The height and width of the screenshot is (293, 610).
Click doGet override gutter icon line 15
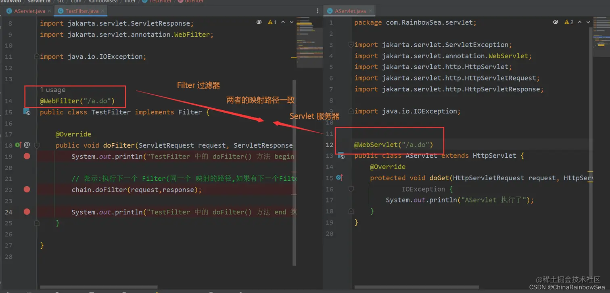[339, 177]
